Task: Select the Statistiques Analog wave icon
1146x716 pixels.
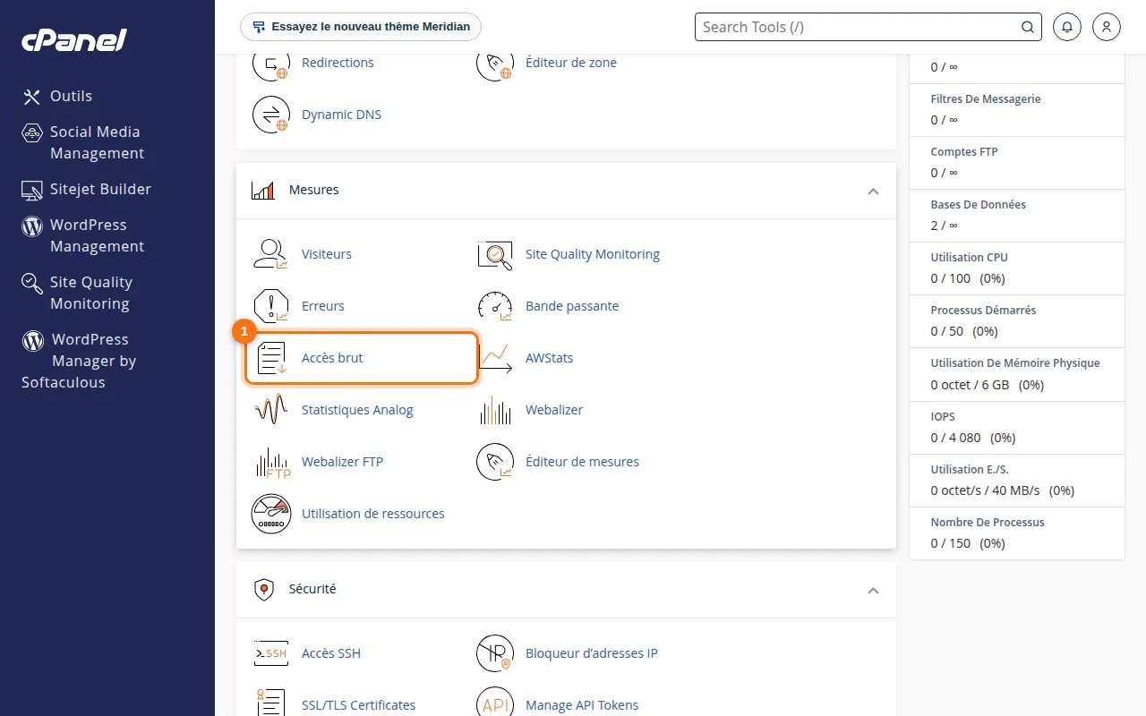Action: 270,410
